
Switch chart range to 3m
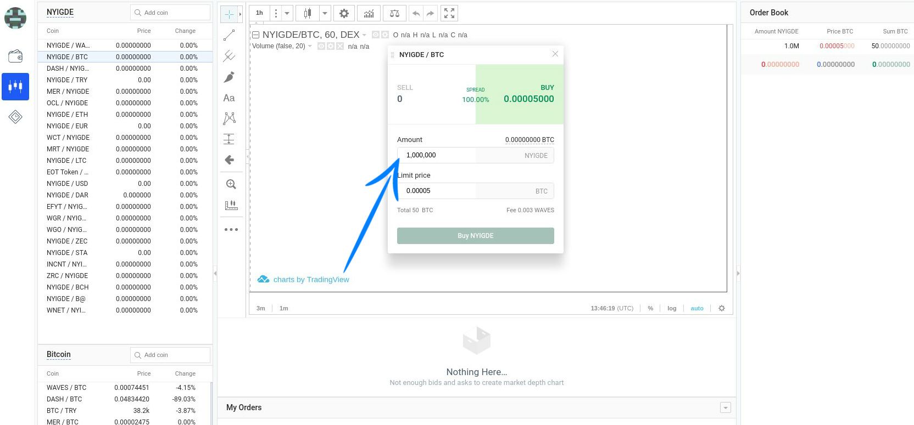click(261, 308)
